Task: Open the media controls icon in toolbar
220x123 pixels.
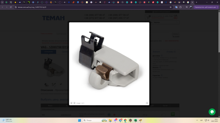Action: coord(187,7)
